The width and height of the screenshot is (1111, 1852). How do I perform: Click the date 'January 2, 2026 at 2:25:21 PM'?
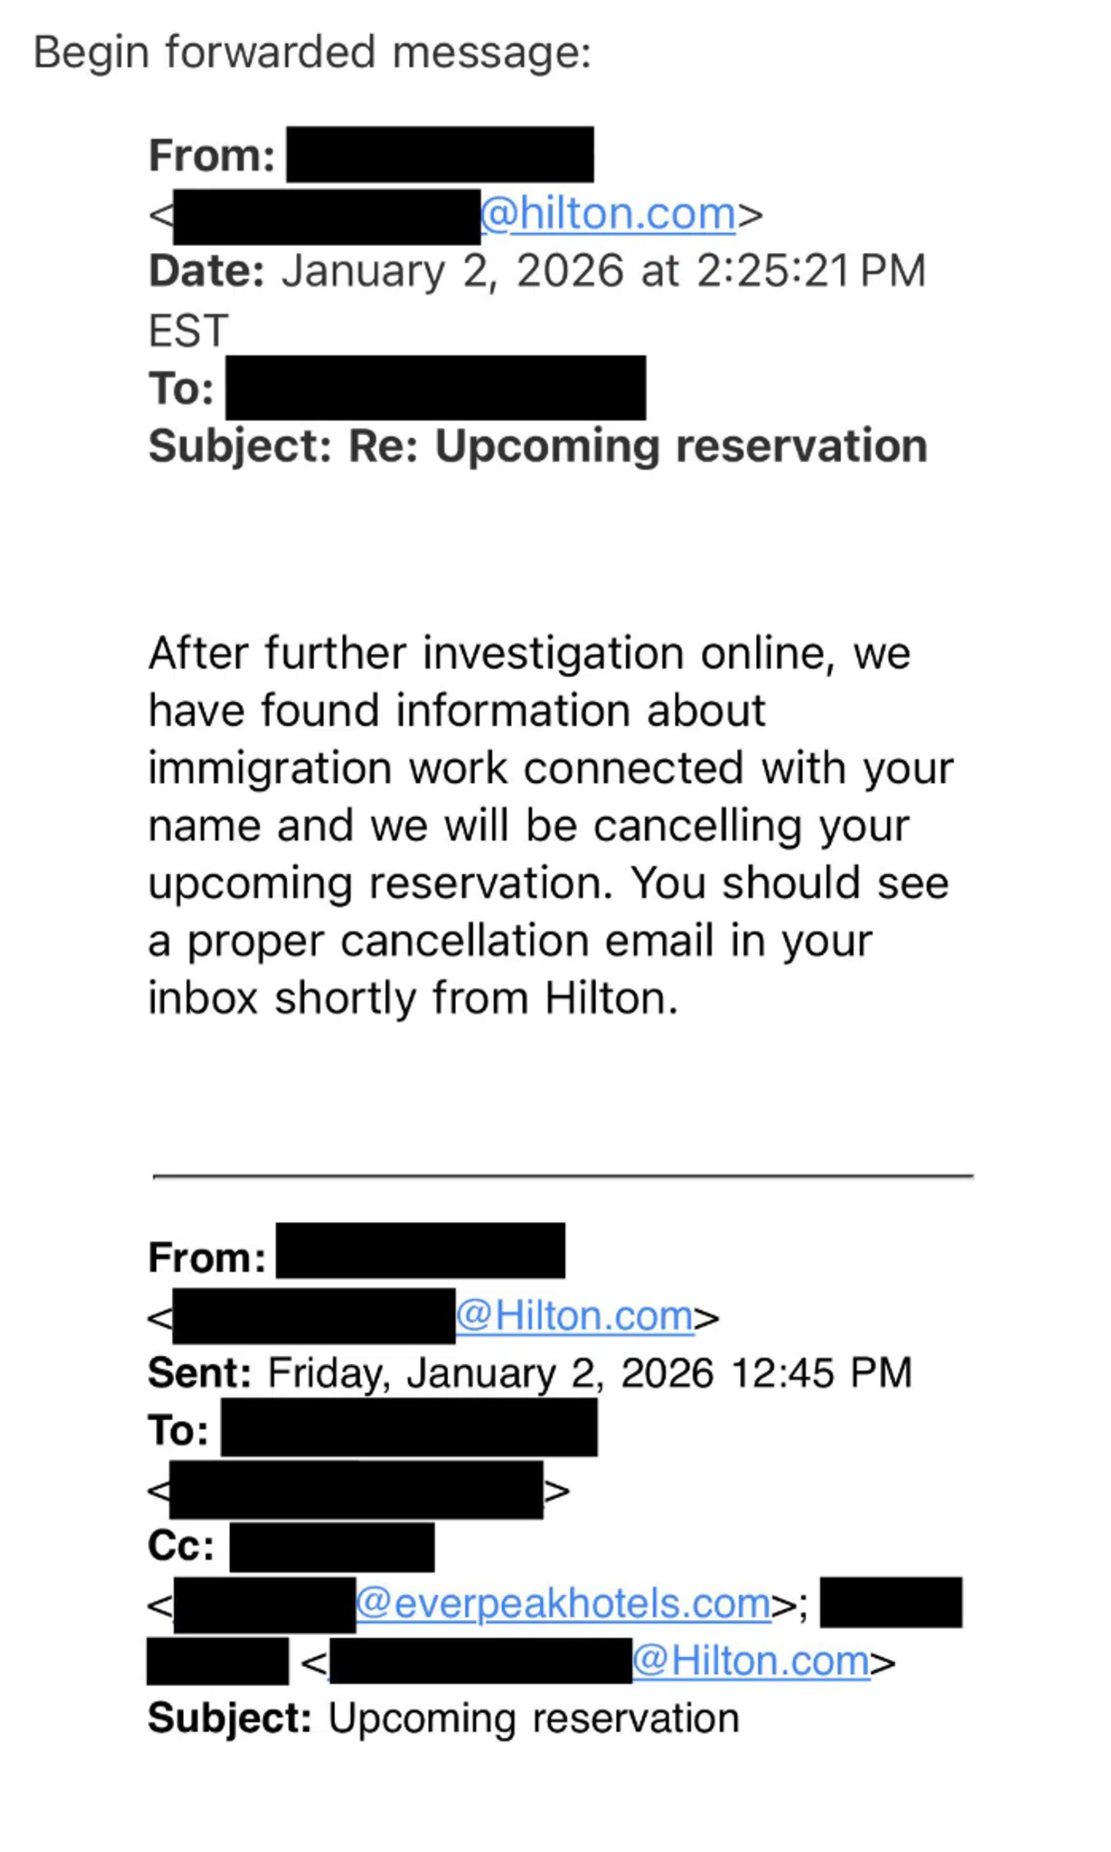click(x=603, y=272)
